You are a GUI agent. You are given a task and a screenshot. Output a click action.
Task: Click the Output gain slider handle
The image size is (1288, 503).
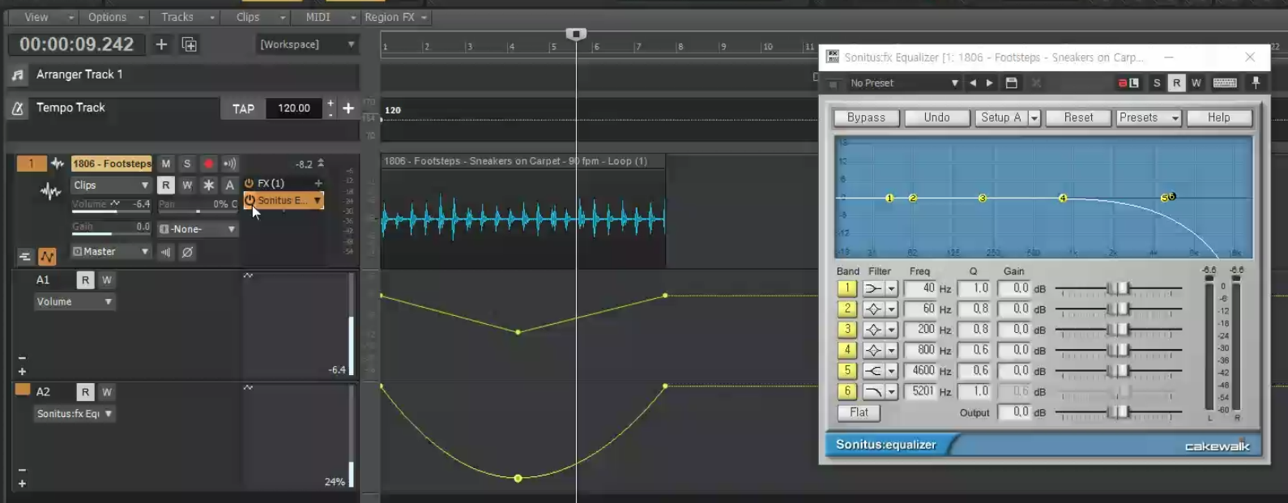pos(1119,413)
